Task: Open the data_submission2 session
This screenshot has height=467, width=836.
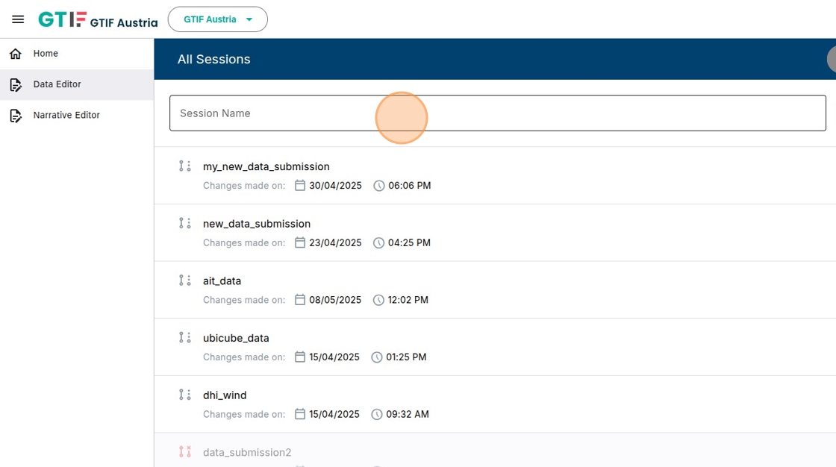Action: [247, 452]
